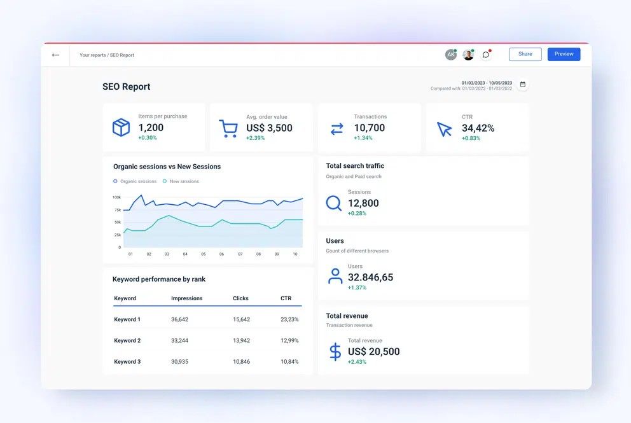Sort table by Impressions column header
Viewport: 631px width, 423px height.
(186, 298)
